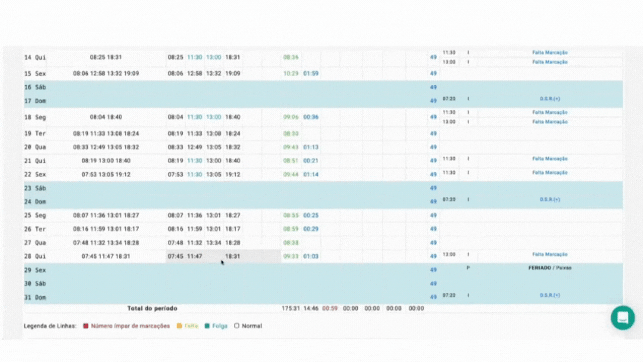Click the 175:31 period total value

click(x=290, y=308)
